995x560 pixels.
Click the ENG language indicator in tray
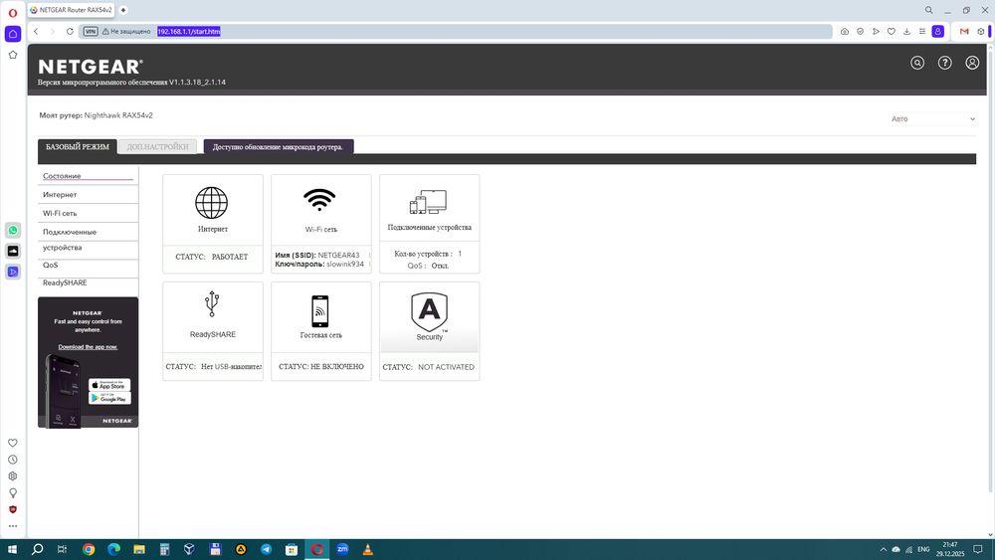click(x=923, y=549)
